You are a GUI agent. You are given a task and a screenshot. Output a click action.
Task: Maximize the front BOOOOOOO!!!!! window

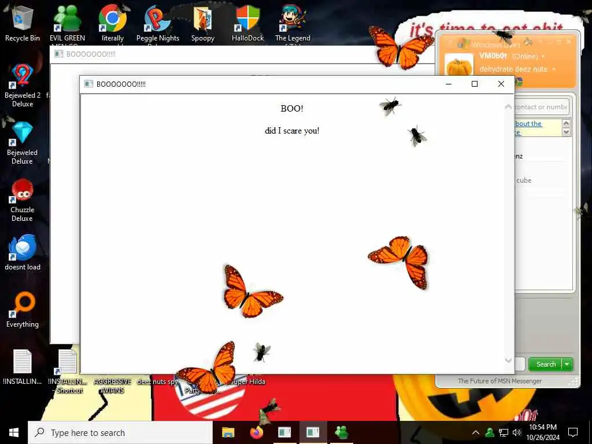coord(475,84)
